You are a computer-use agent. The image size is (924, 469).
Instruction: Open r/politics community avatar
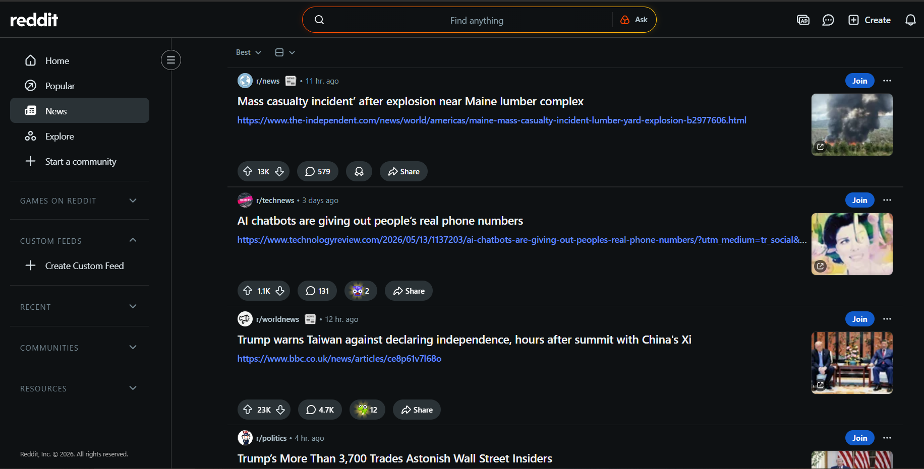[245, 438]
